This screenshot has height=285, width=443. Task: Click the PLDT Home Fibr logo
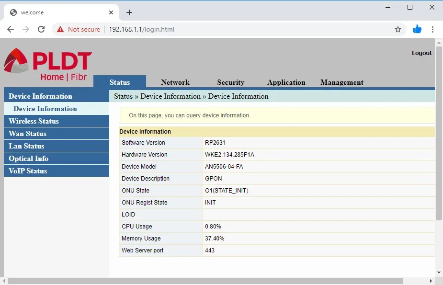point(46,62)
